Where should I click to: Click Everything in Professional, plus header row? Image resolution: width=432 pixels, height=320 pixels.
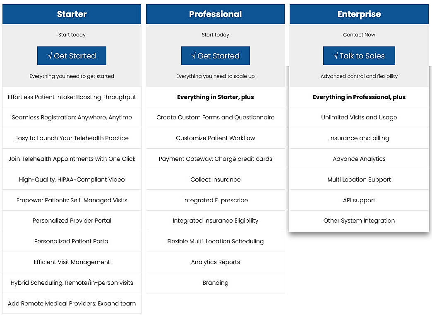coord(359,97)
